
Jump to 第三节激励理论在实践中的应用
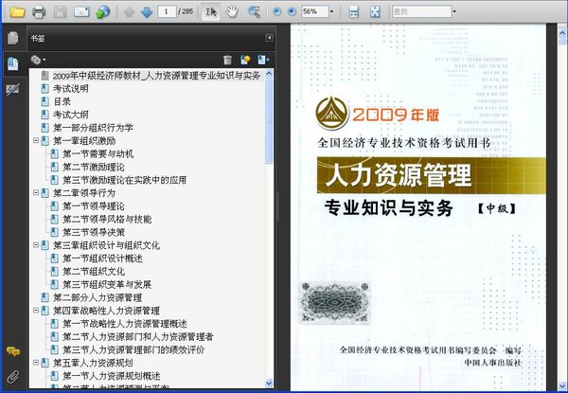point(124,180)
